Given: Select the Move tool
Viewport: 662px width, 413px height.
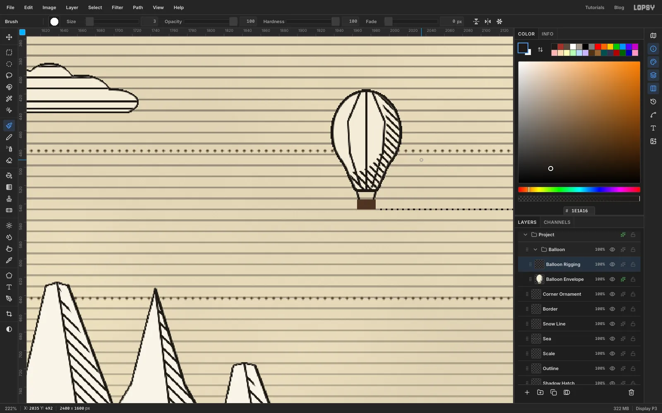Looking at the screenshot, I should 9,37.
